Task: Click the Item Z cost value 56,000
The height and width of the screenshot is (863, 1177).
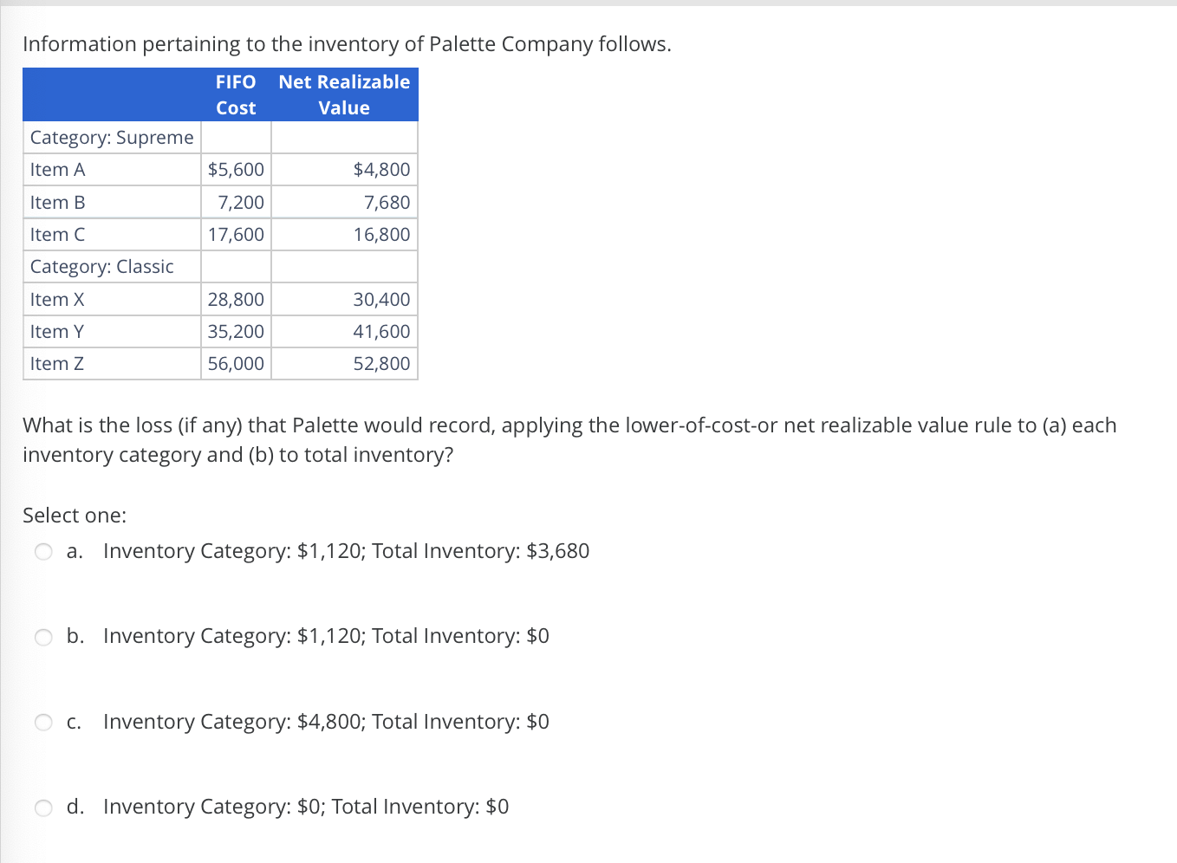Action: pyautogui.click(x=237, y=363)
